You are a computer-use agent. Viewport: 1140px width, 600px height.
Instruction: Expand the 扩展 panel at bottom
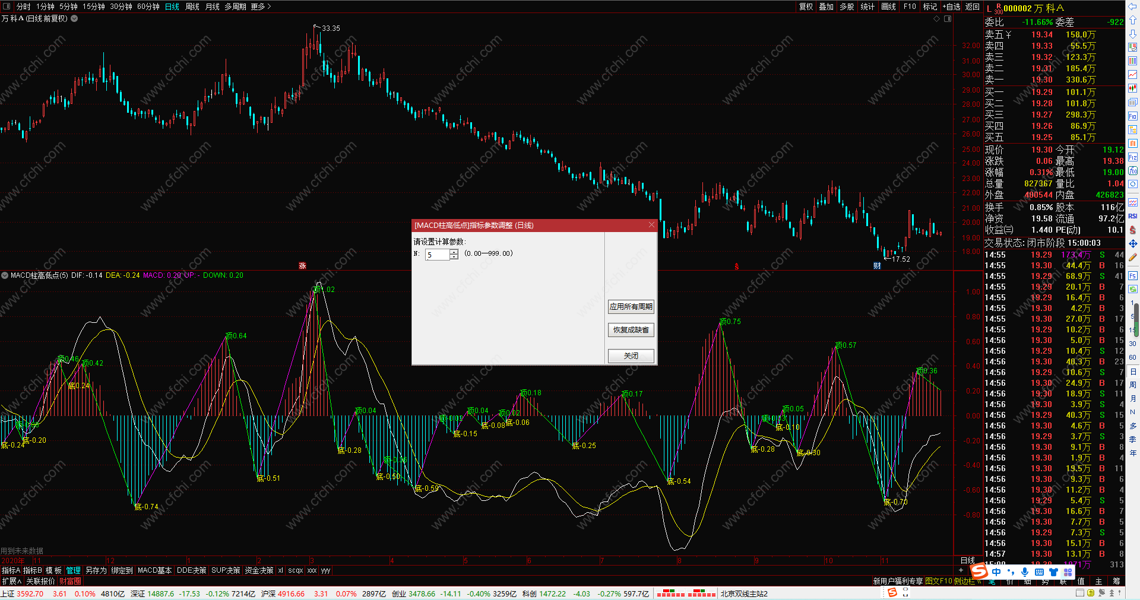(x=11, y=581)
